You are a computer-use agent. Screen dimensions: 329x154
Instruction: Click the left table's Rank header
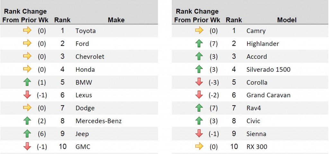(62, 20)
